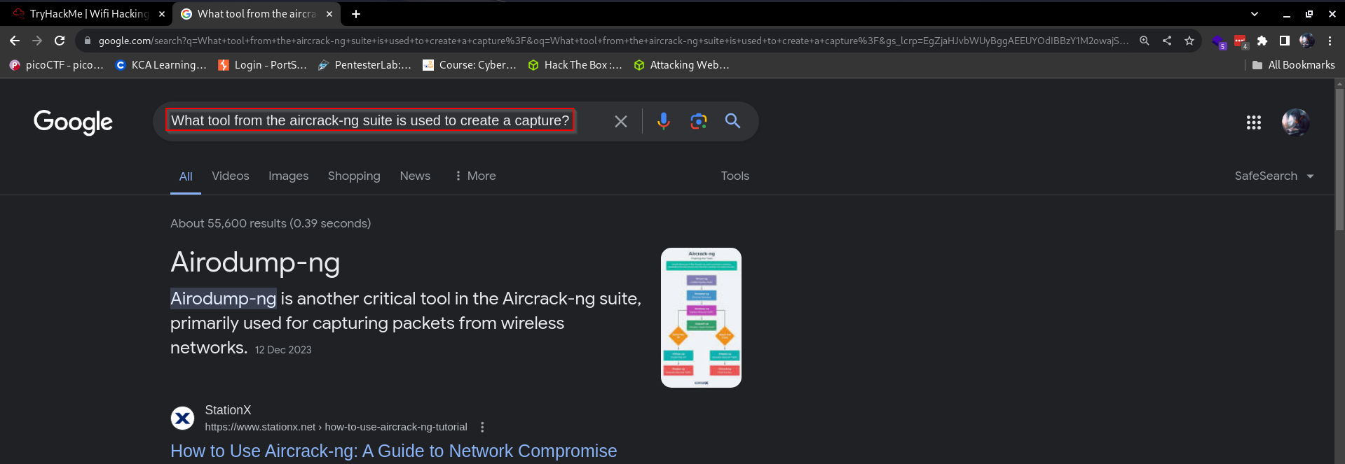Open the Hack The Box bookmark
The width and height of the screenshot is (1345, 464).
575,65
